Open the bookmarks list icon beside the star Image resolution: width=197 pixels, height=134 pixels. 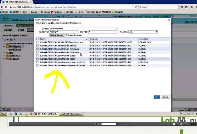186,7
